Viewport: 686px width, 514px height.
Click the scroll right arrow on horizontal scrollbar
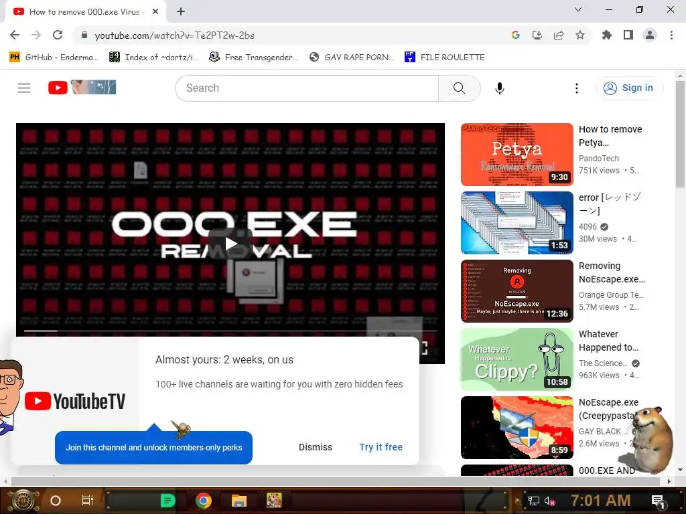tap(669, 481)
